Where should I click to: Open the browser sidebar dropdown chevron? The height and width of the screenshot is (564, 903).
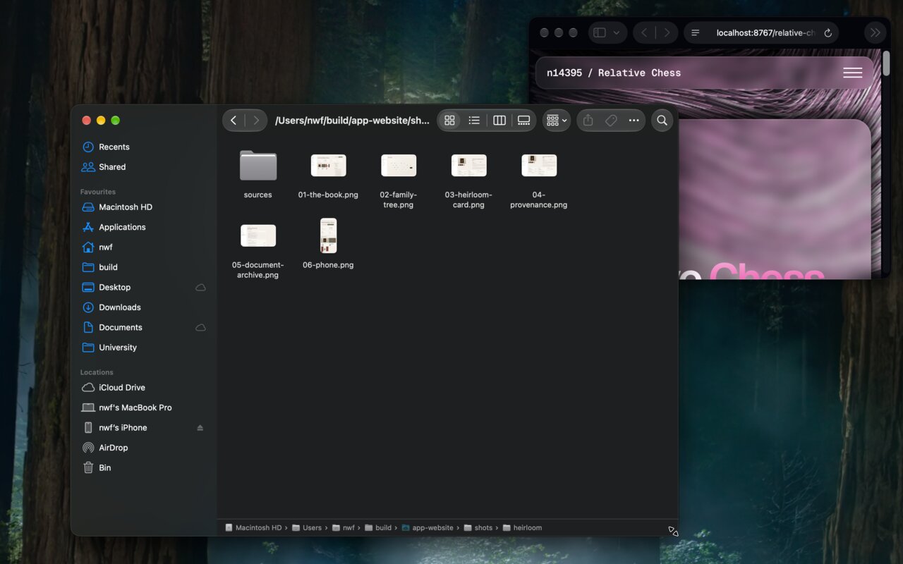[616, 33]
